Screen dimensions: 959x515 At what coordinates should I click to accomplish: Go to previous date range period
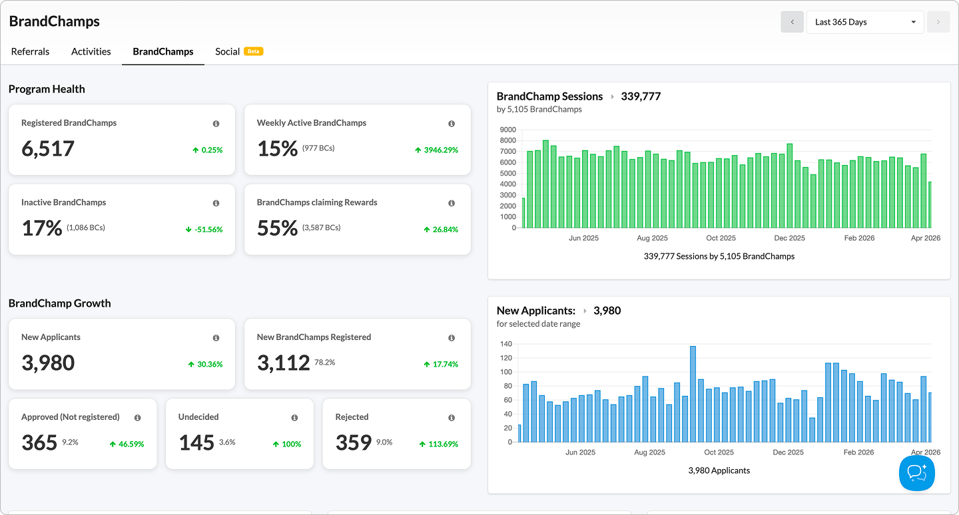click(x=792, y=22)
